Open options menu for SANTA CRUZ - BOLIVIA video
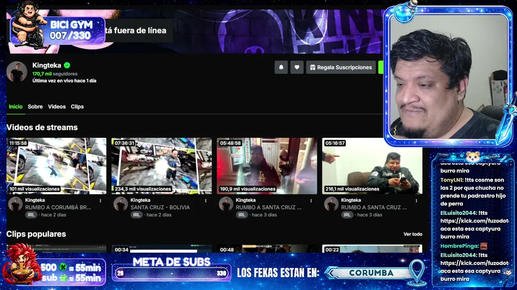Image resolution: width=517 pixels, height=290 pixels. 206,201
